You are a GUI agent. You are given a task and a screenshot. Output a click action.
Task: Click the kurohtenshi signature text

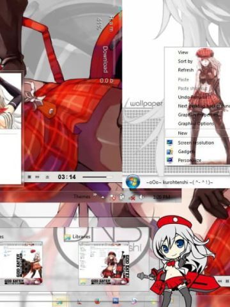click(180, 182)
